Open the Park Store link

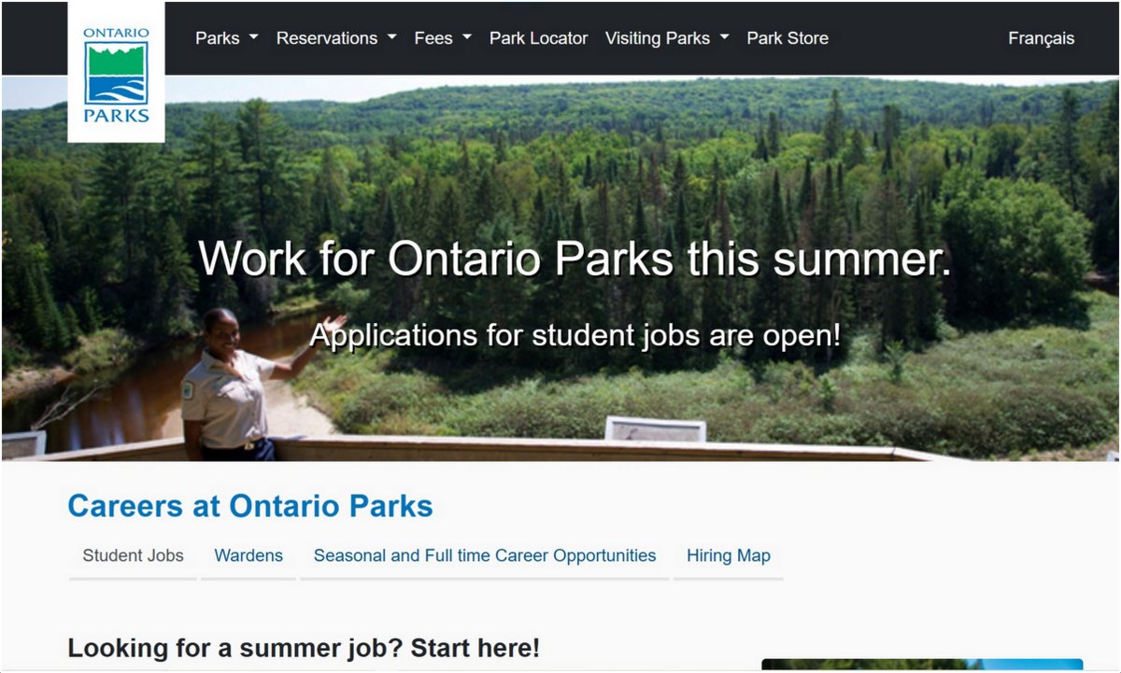coord(788,38)
